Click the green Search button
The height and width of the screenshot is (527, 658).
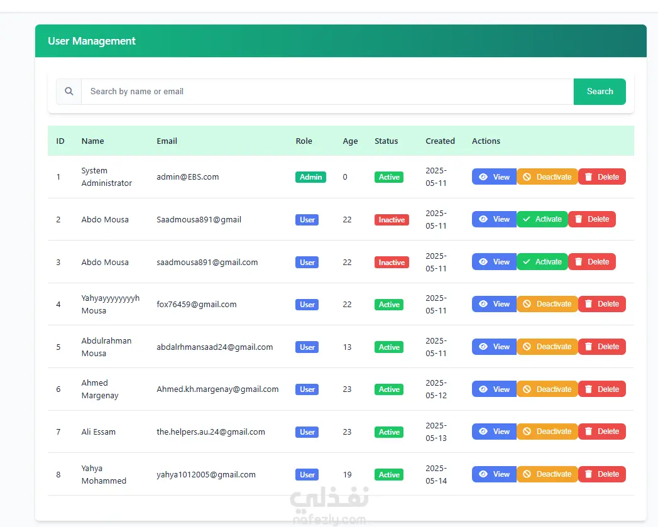tap(600, 92)
